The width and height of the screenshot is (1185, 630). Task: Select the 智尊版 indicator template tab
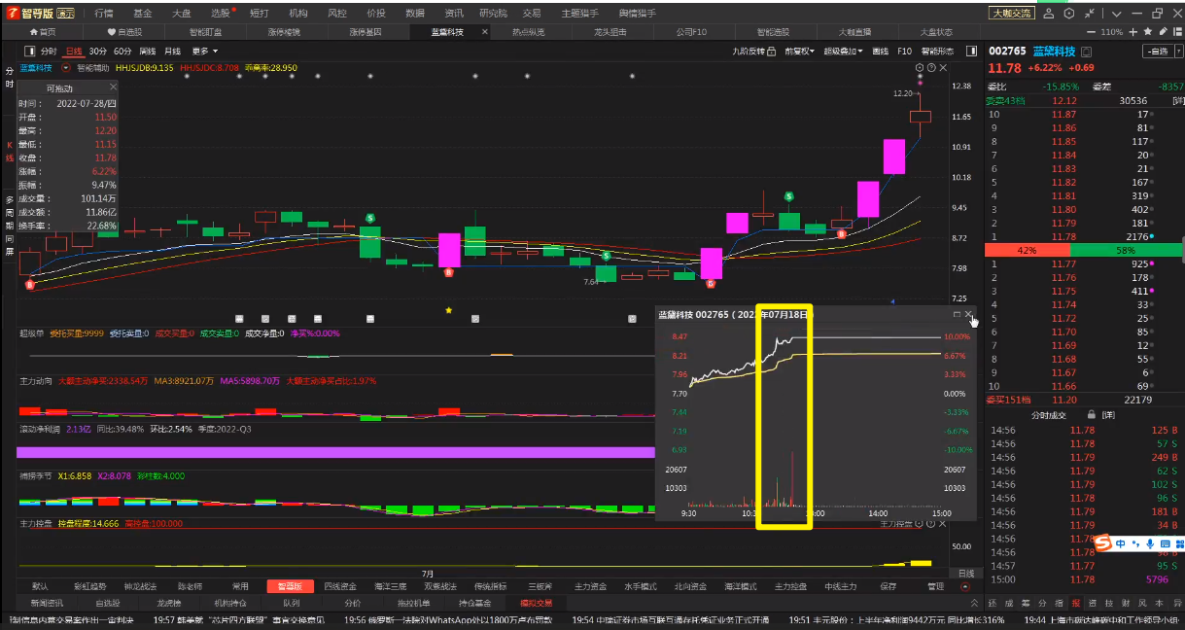[x=290, y=586]
